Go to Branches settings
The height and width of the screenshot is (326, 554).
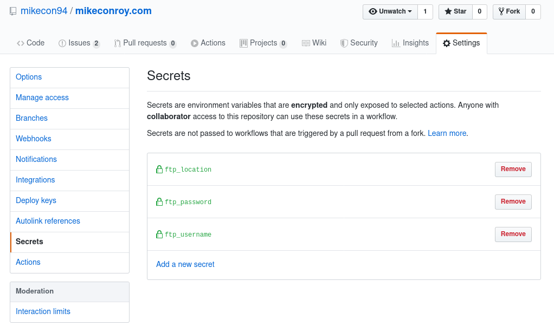pyautogui.click(x=69, y=118)
